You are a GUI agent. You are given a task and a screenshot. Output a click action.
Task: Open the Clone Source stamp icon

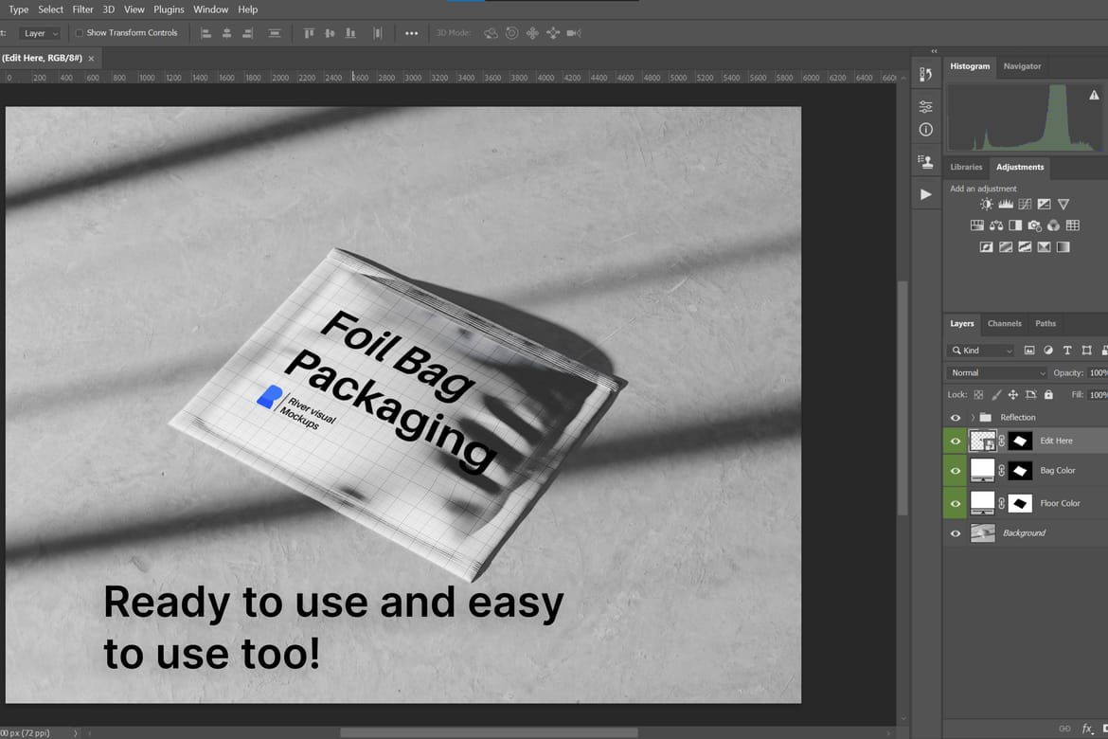click(925, 162)
